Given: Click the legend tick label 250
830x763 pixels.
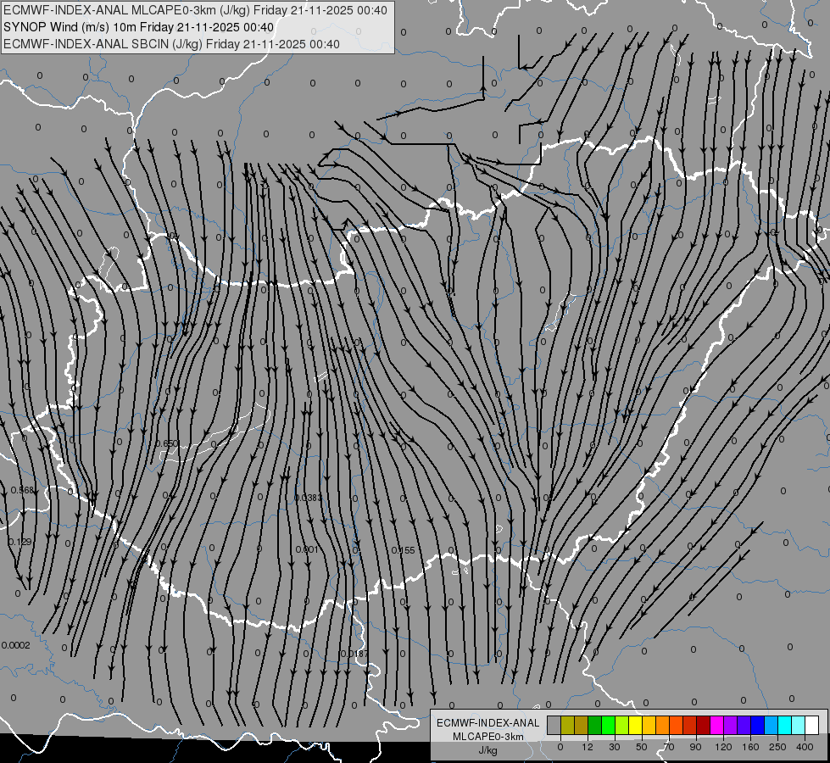Looking at the screenshot, I should (x=777, y=747).
